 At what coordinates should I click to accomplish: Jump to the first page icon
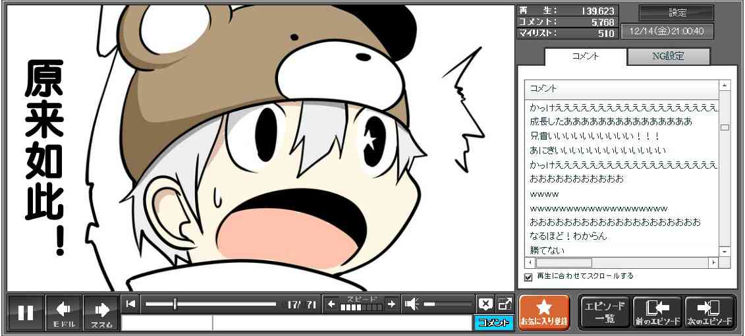point(131,304)
